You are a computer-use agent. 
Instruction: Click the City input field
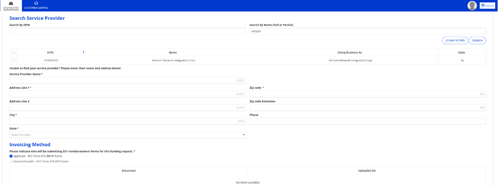coord(127,121)
